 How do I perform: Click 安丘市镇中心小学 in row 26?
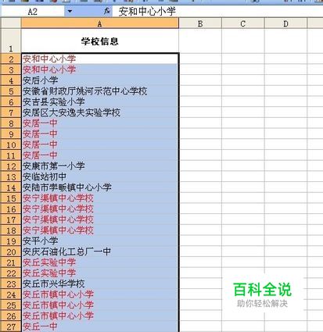(100, 316)
